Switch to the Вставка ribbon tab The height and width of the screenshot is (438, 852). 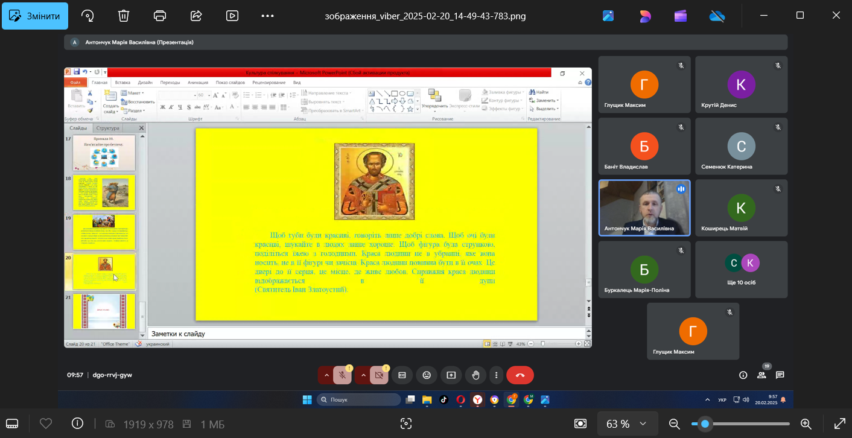[x=122, y=83]
